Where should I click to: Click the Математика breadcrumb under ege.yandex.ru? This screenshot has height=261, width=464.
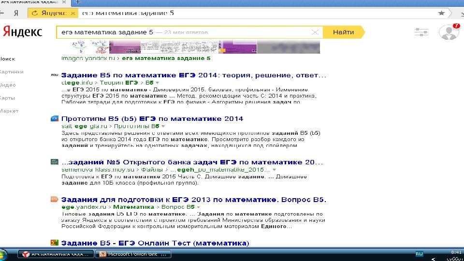pos(134,207)
